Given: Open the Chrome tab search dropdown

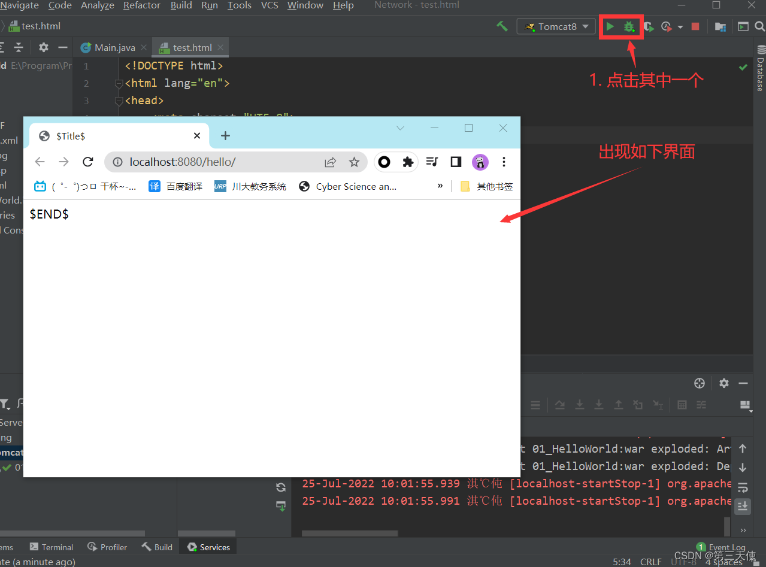Looking at the screenshot, I should tap(401, 128).
